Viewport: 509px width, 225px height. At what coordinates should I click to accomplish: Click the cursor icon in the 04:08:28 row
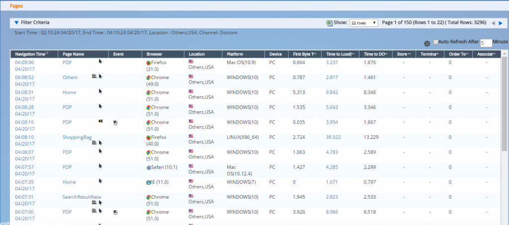100,106
